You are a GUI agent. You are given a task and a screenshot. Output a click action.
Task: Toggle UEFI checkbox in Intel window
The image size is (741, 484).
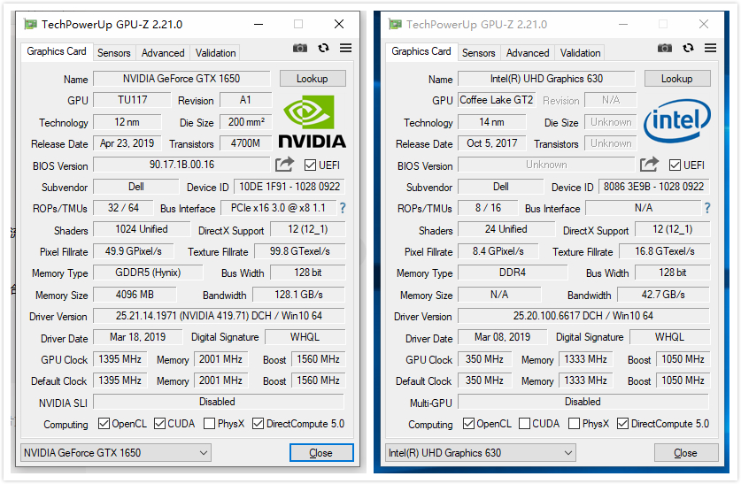(x=675, y=165)
